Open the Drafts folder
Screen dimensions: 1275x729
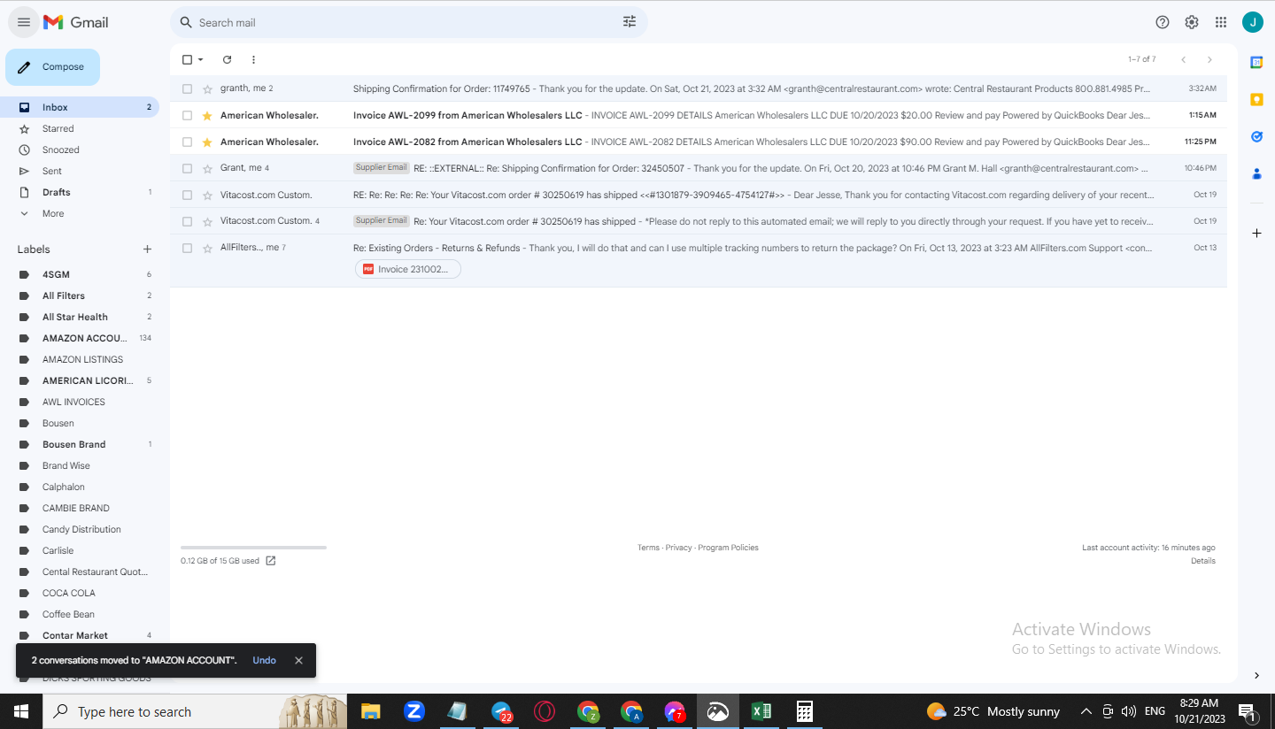point(80,192)
